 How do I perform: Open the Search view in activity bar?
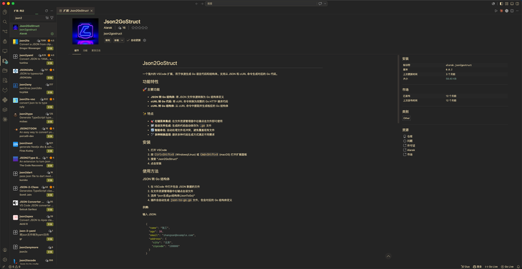tap(5, 22)
